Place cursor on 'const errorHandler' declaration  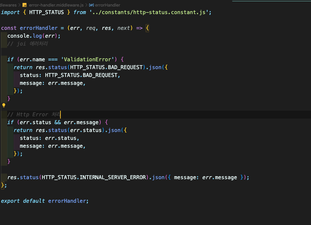click(29, 28)
